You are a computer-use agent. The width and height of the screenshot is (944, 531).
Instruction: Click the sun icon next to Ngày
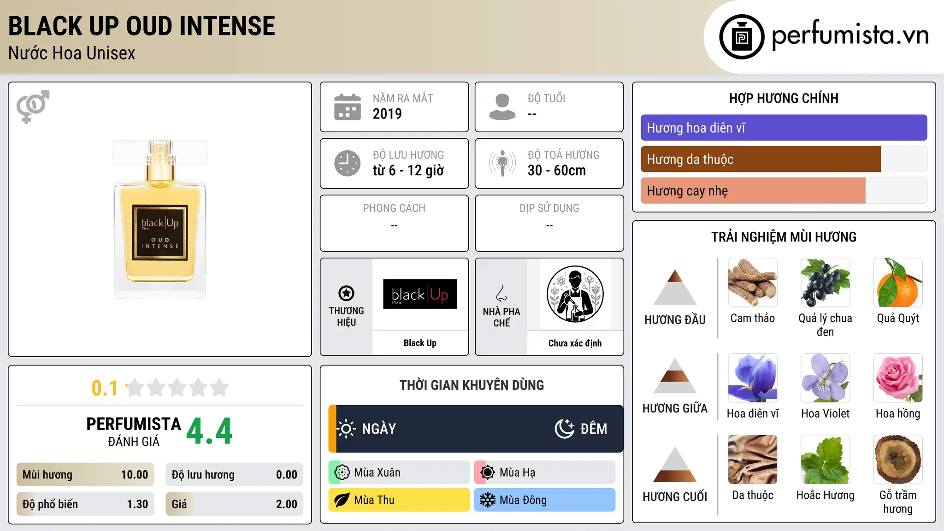346,429
